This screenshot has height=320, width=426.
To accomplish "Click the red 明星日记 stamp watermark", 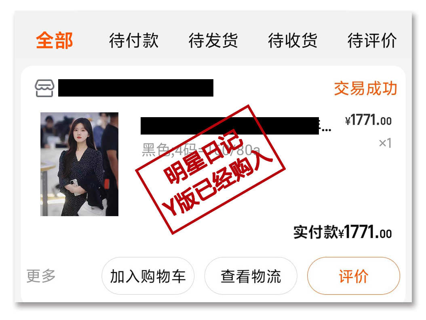I will coord(210,169).
